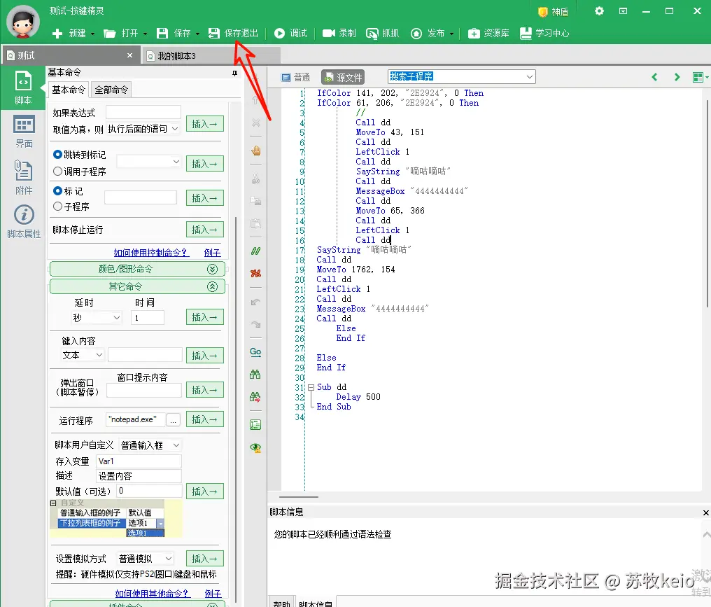Select 附件 in left sidebar

pyautogui.click(x=24, y=177)
